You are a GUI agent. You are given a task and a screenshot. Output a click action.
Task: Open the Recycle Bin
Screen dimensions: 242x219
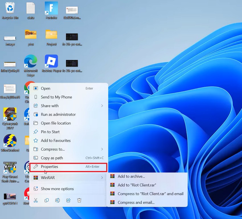(x=10, y=8)
